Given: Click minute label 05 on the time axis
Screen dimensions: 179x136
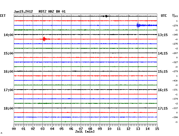Looking at the screenshot, I should [61, 129].
